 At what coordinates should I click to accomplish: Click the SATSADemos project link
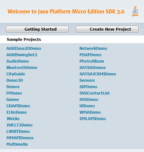(x=93, y=68)
